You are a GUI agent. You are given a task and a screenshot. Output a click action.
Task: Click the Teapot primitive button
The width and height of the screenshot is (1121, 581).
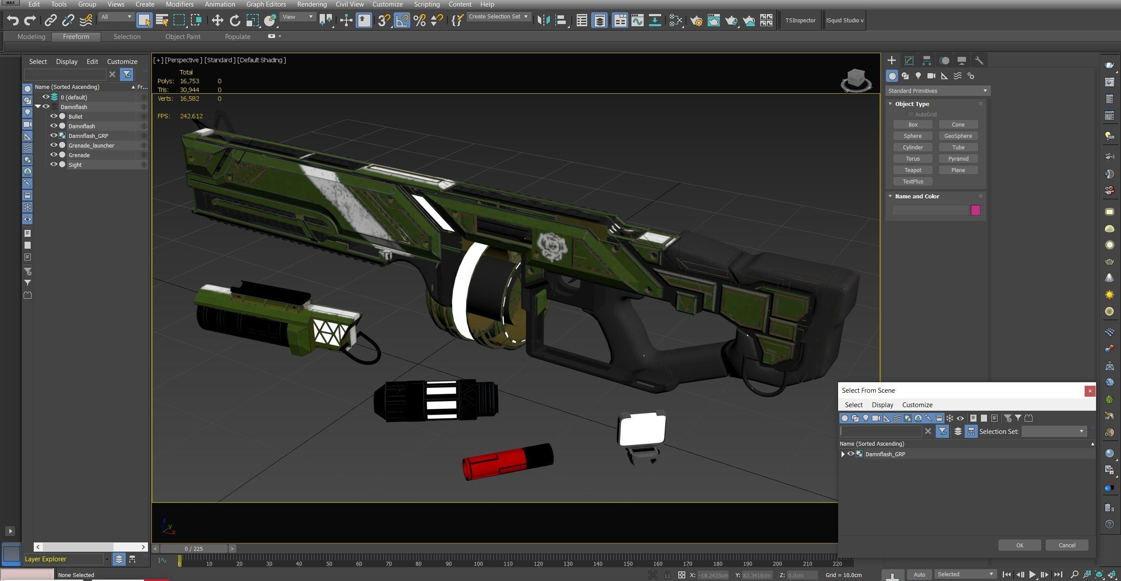click(x=913, y=170)
